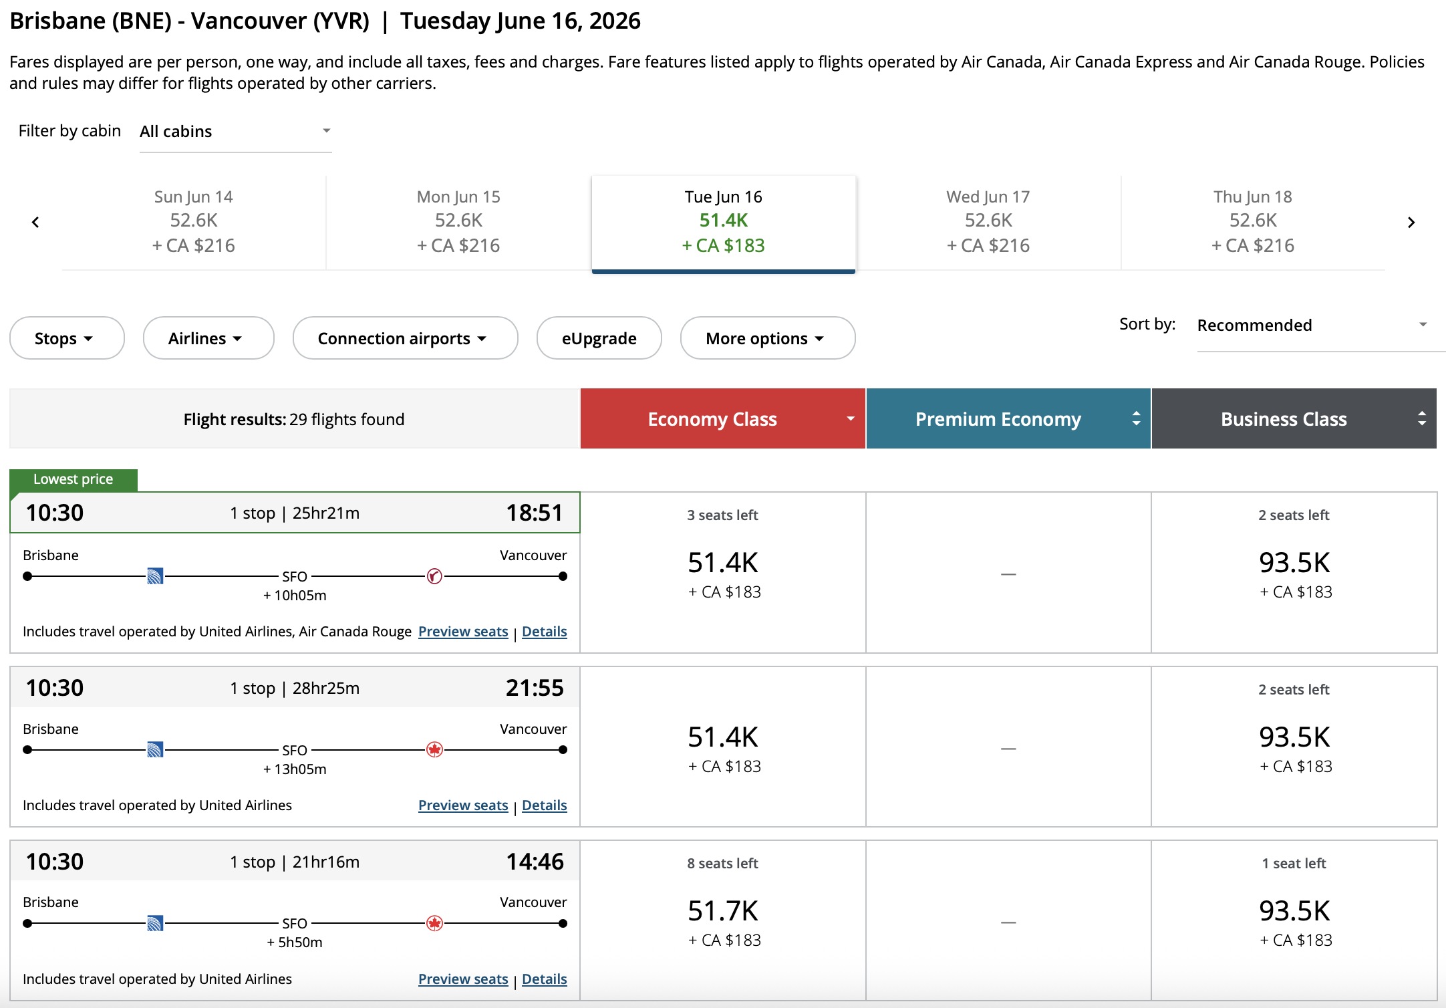Click the Brisbane (BNE) - Vancouver (YVR) heading
The height and width of the screenshot is (1008, 1446).
(x=190, y=21)
